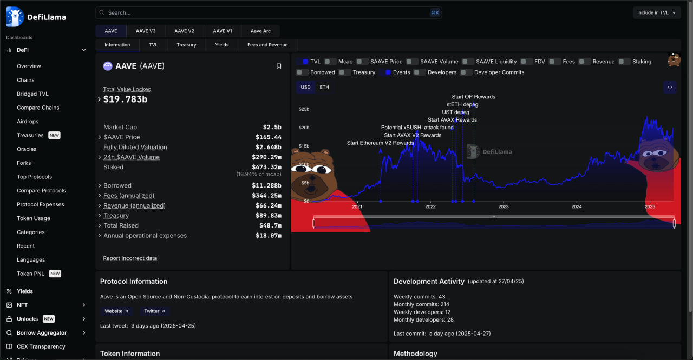Image resolution: width=693 pixels, height=360 pixels.
Task: Switch to the AAVE V2 tab
Action: [184, 31]
